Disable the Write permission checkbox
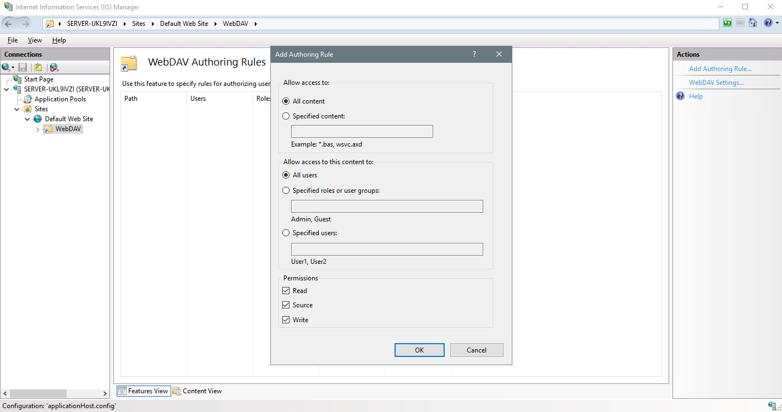The image size is (782, 412). click(286, 320)
